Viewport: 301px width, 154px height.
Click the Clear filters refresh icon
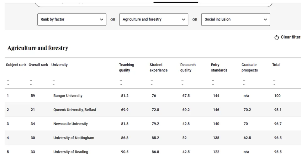click(277, 37)
